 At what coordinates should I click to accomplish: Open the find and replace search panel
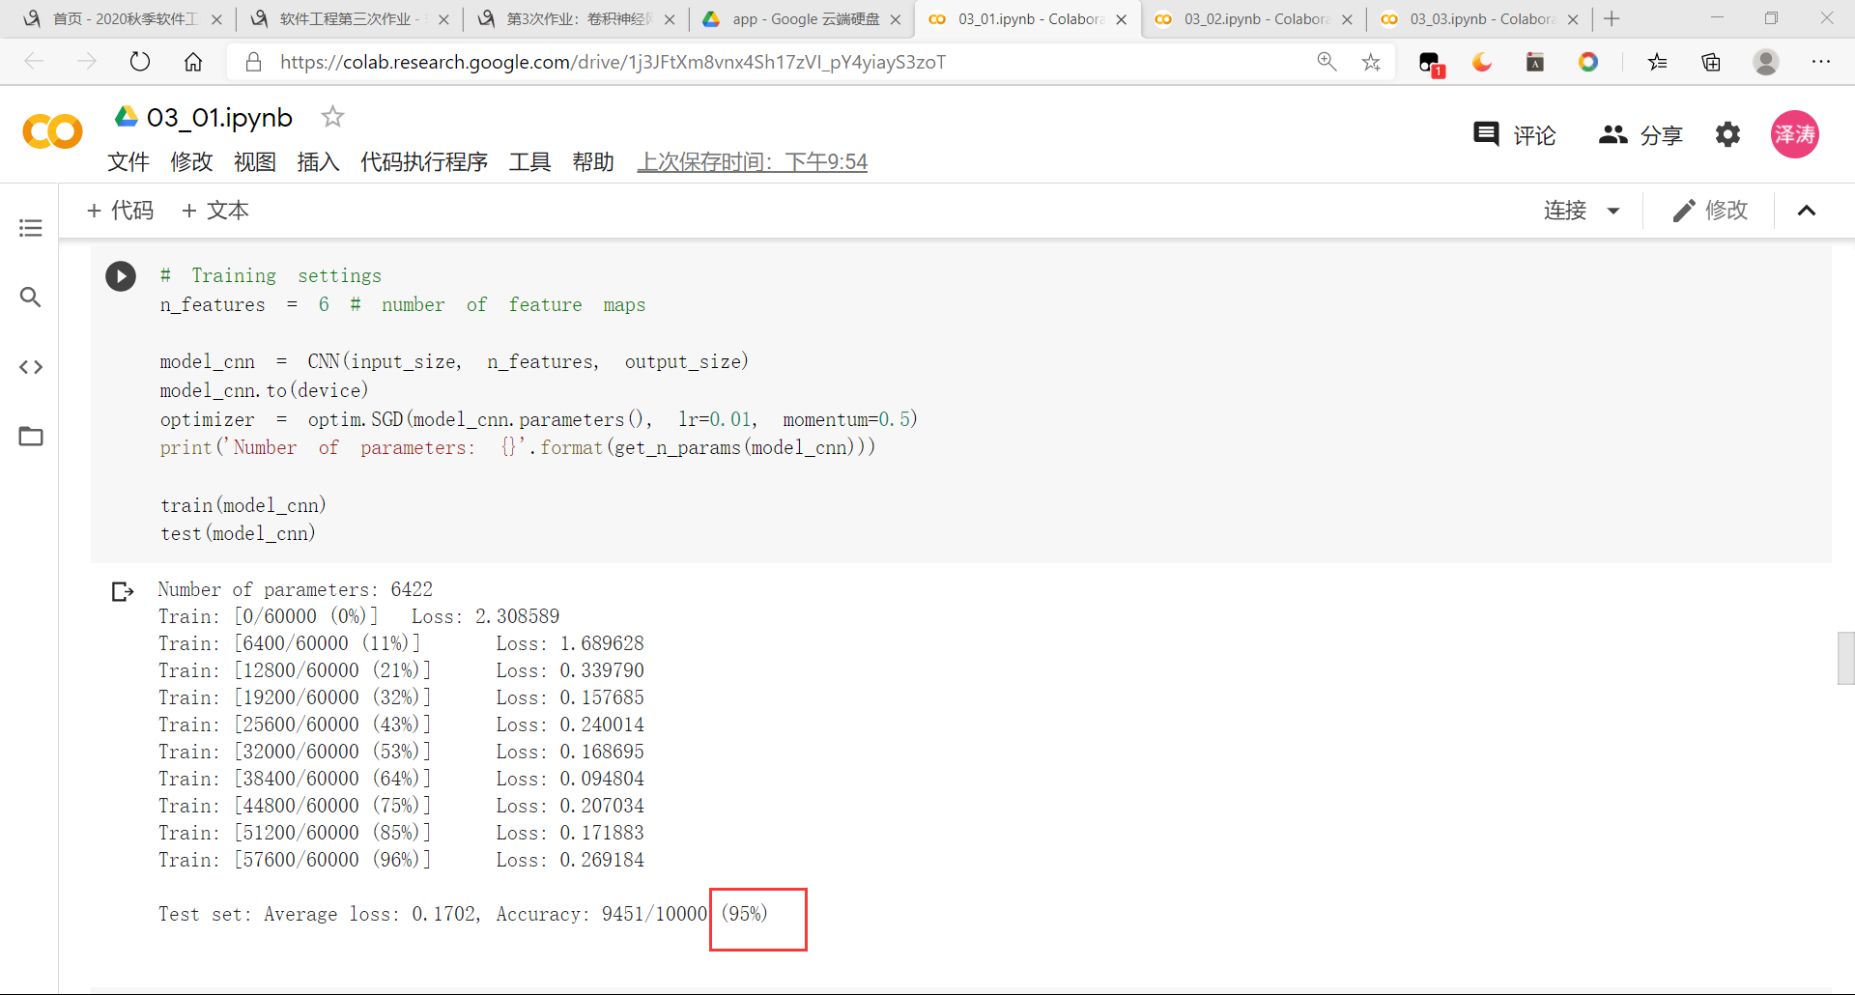tap(31, 298)
